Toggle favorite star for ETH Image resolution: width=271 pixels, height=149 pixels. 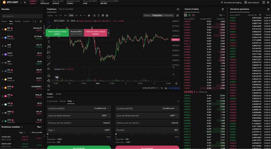3,38
